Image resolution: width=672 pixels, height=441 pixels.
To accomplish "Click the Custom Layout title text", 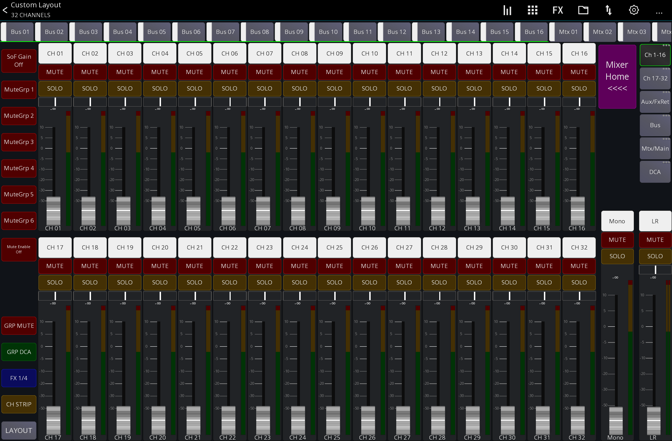I will pyautogui.click(x=36, y=5).
